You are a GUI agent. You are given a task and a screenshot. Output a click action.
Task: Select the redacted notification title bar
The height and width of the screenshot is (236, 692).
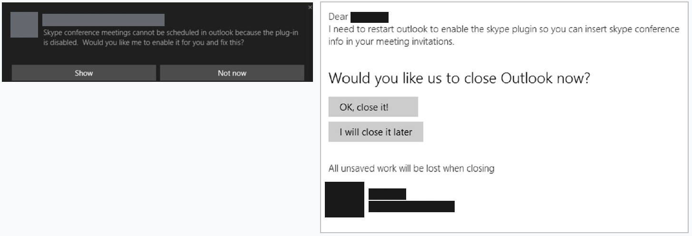coord(103,20)
